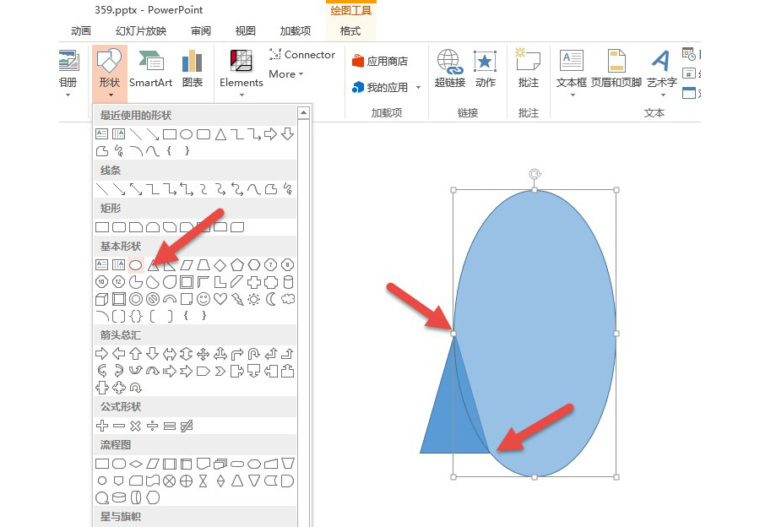Select the 格式 format tab

[x=350, y=31]
